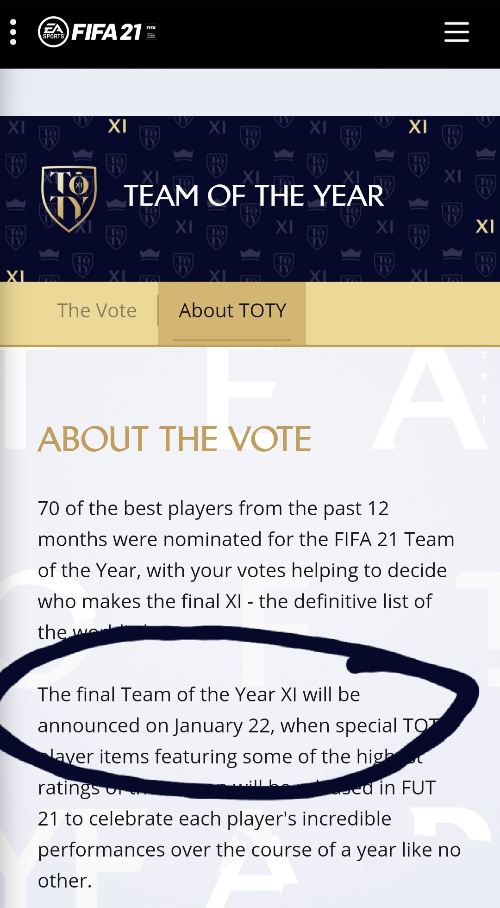Click the paragraph starting '70 of the best players'

[x=246, y=570]
